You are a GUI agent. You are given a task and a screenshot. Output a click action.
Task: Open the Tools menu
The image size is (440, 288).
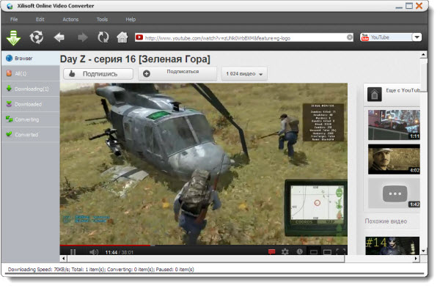(x=102, y=19)
